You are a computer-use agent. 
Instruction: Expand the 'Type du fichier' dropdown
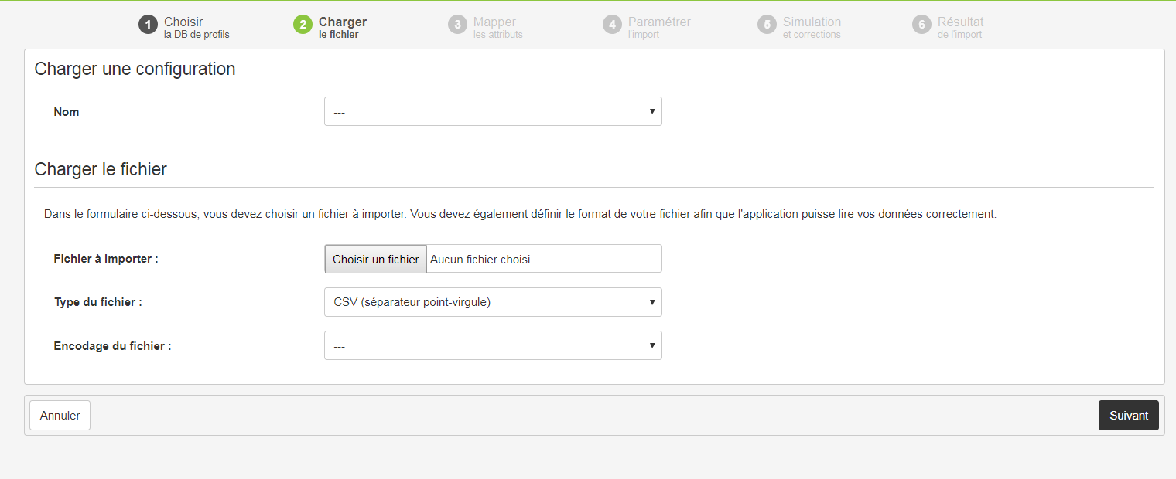click(x=492, y=302)
